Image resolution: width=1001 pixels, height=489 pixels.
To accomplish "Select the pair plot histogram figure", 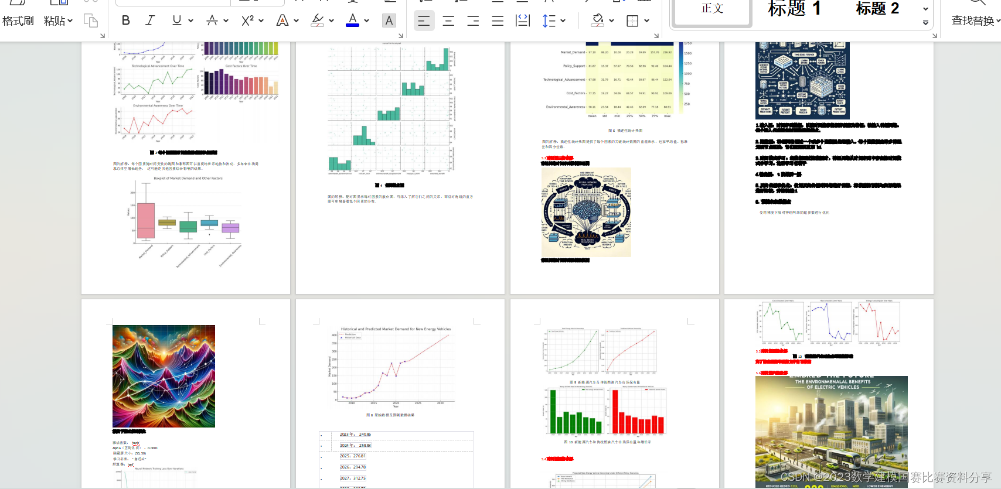I will (391, 110).
